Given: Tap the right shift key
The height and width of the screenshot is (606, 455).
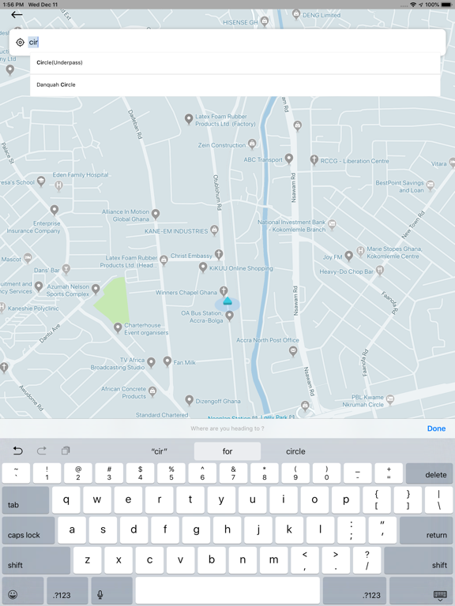Looking at the screenshot, I should (x=418, y=560).
